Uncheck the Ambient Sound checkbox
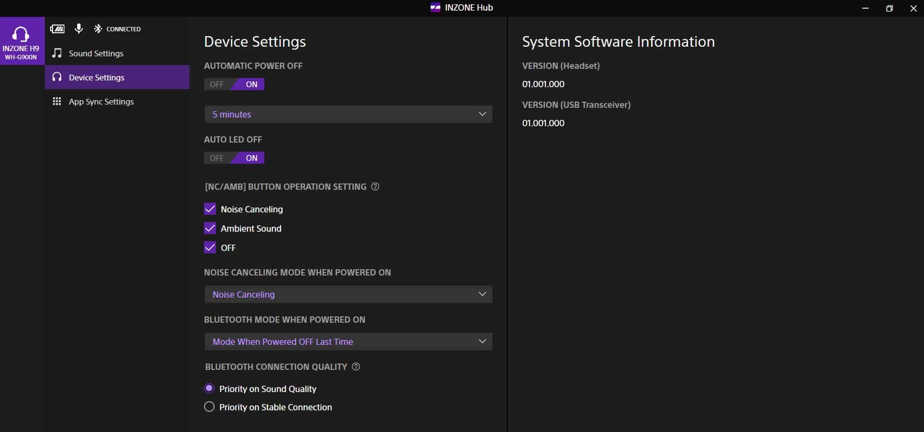The width and height of the screenshot is (924, 432). (x=210, y=228)
